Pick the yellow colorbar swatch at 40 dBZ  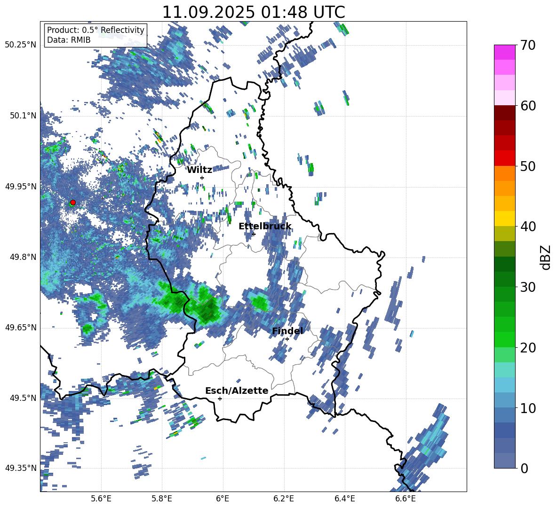505,219
